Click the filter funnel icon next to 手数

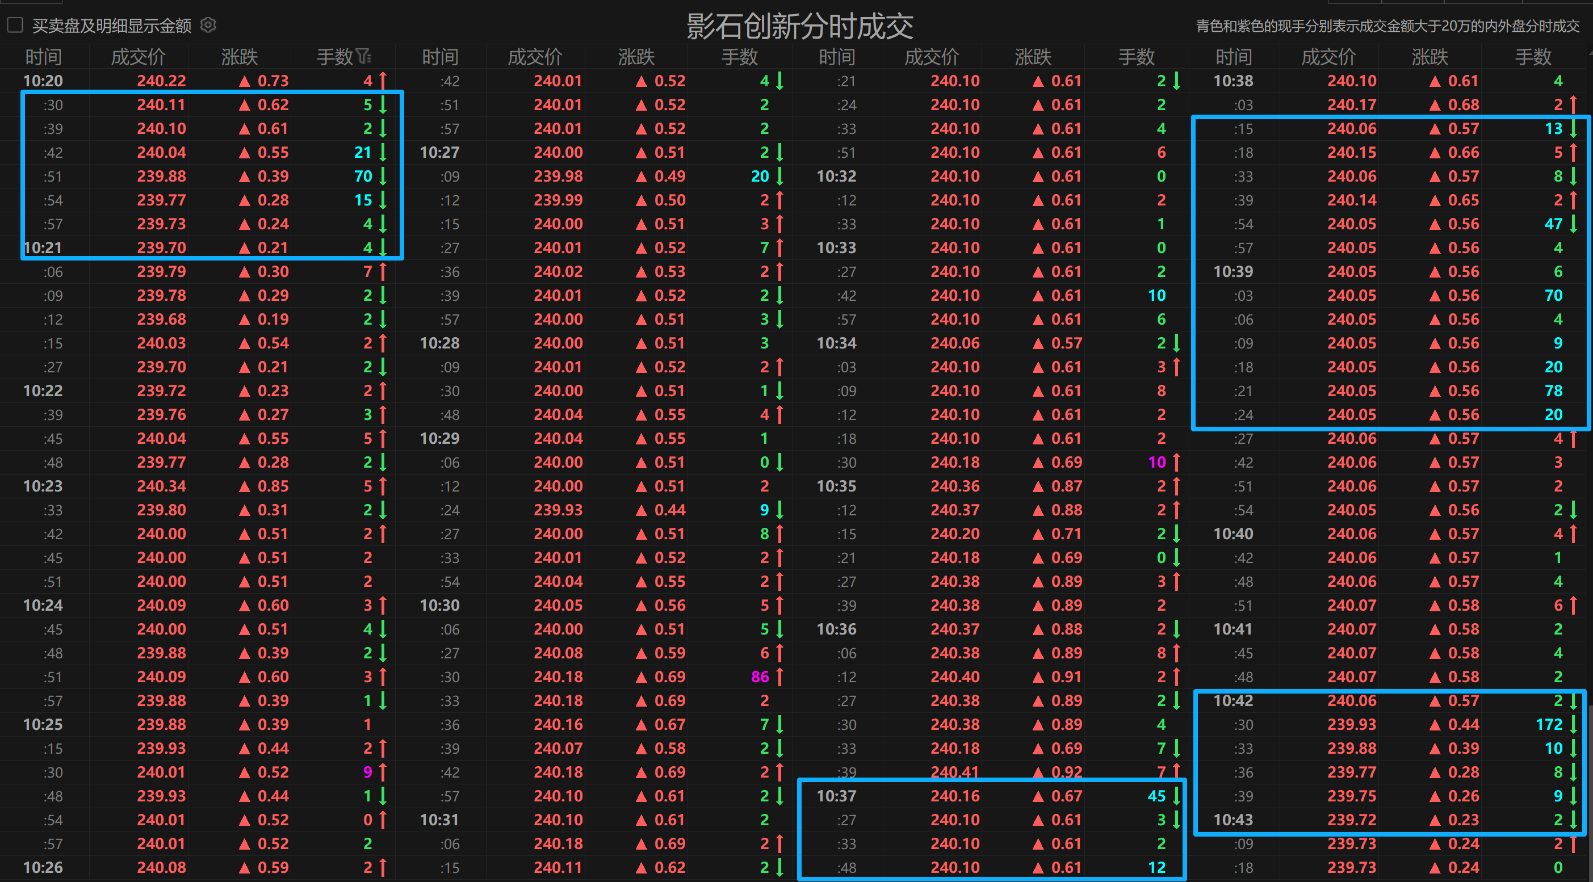click(x=363, y=57)
